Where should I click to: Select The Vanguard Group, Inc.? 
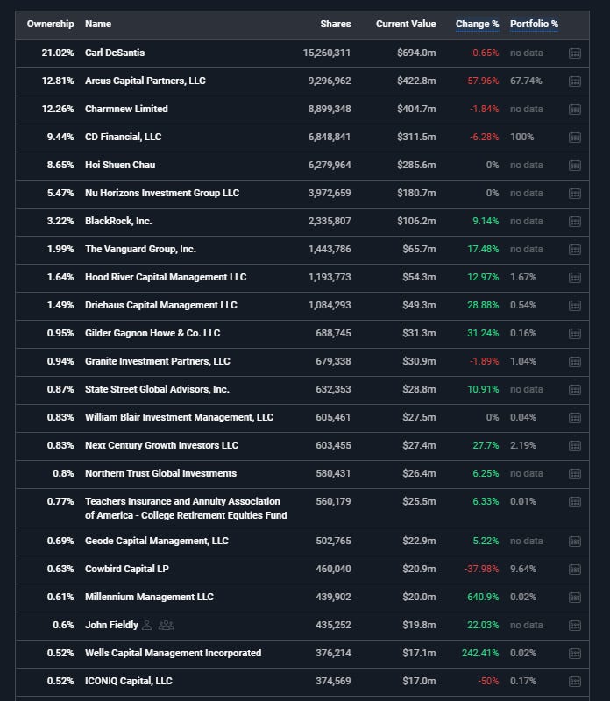[x=140, y=249]
